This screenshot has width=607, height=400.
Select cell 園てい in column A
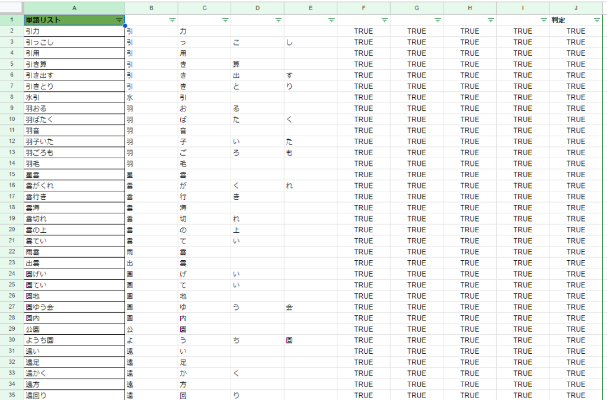(74, 285)
